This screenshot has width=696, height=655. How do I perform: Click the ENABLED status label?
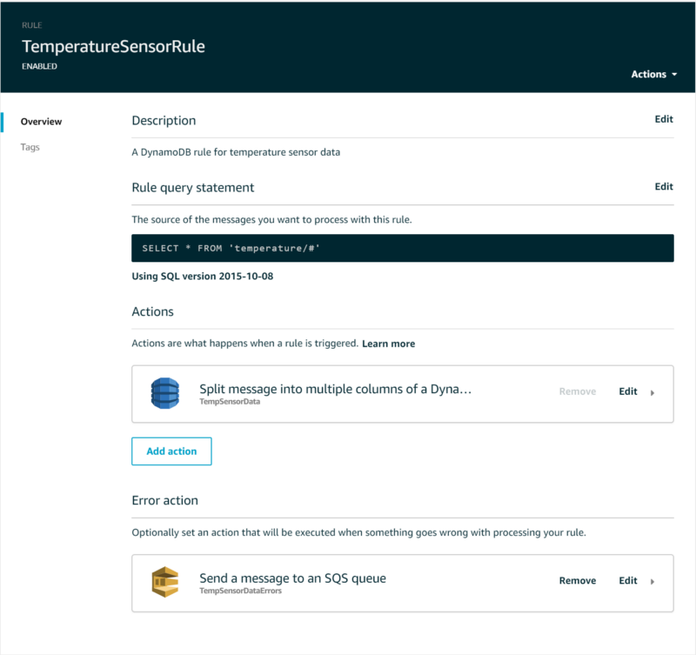(39, 66)
